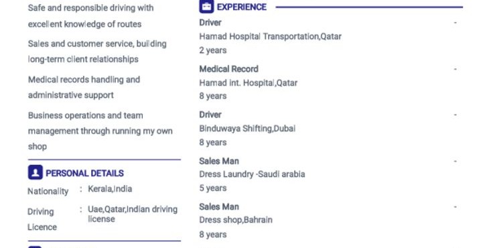Click the Kerala,India value

(x=110, y=189)
